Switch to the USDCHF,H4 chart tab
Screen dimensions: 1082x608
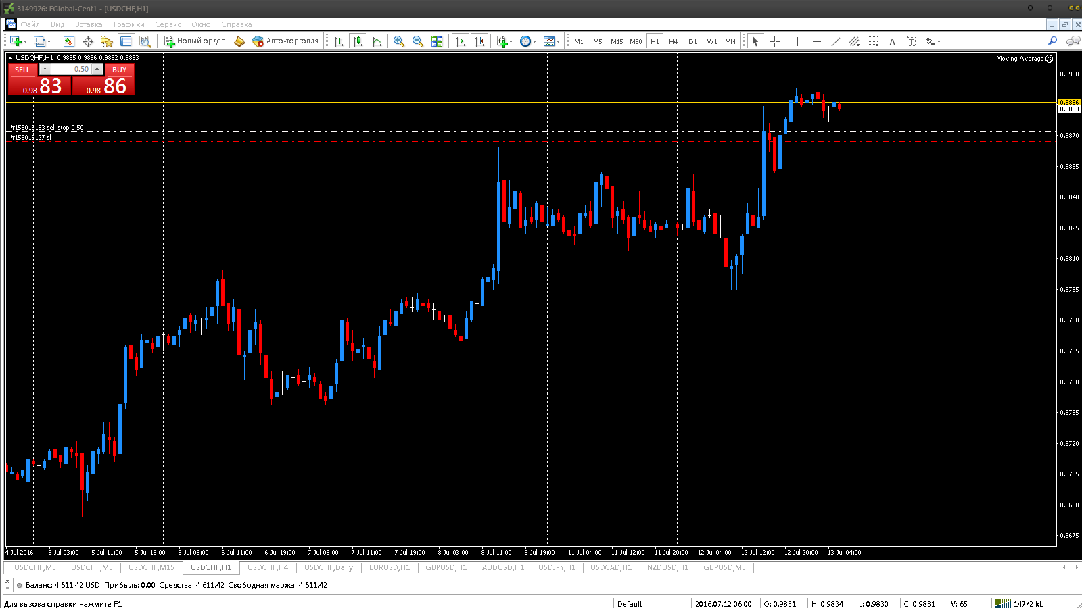(x=268, y=567)
